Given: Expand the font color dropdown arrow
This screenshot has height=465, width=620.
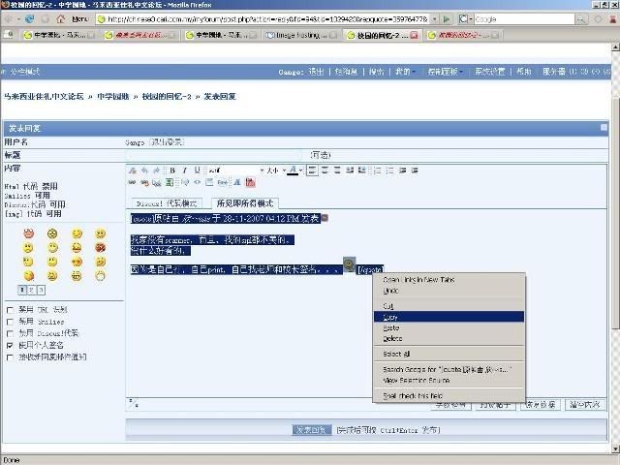Looking at the screenshot, I should [x=301, y=170].
